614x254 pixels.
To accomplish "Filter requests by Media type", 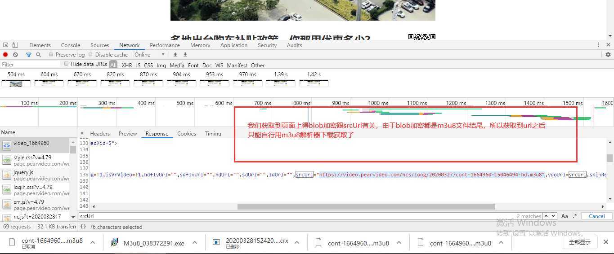I will tap(177, 66).
